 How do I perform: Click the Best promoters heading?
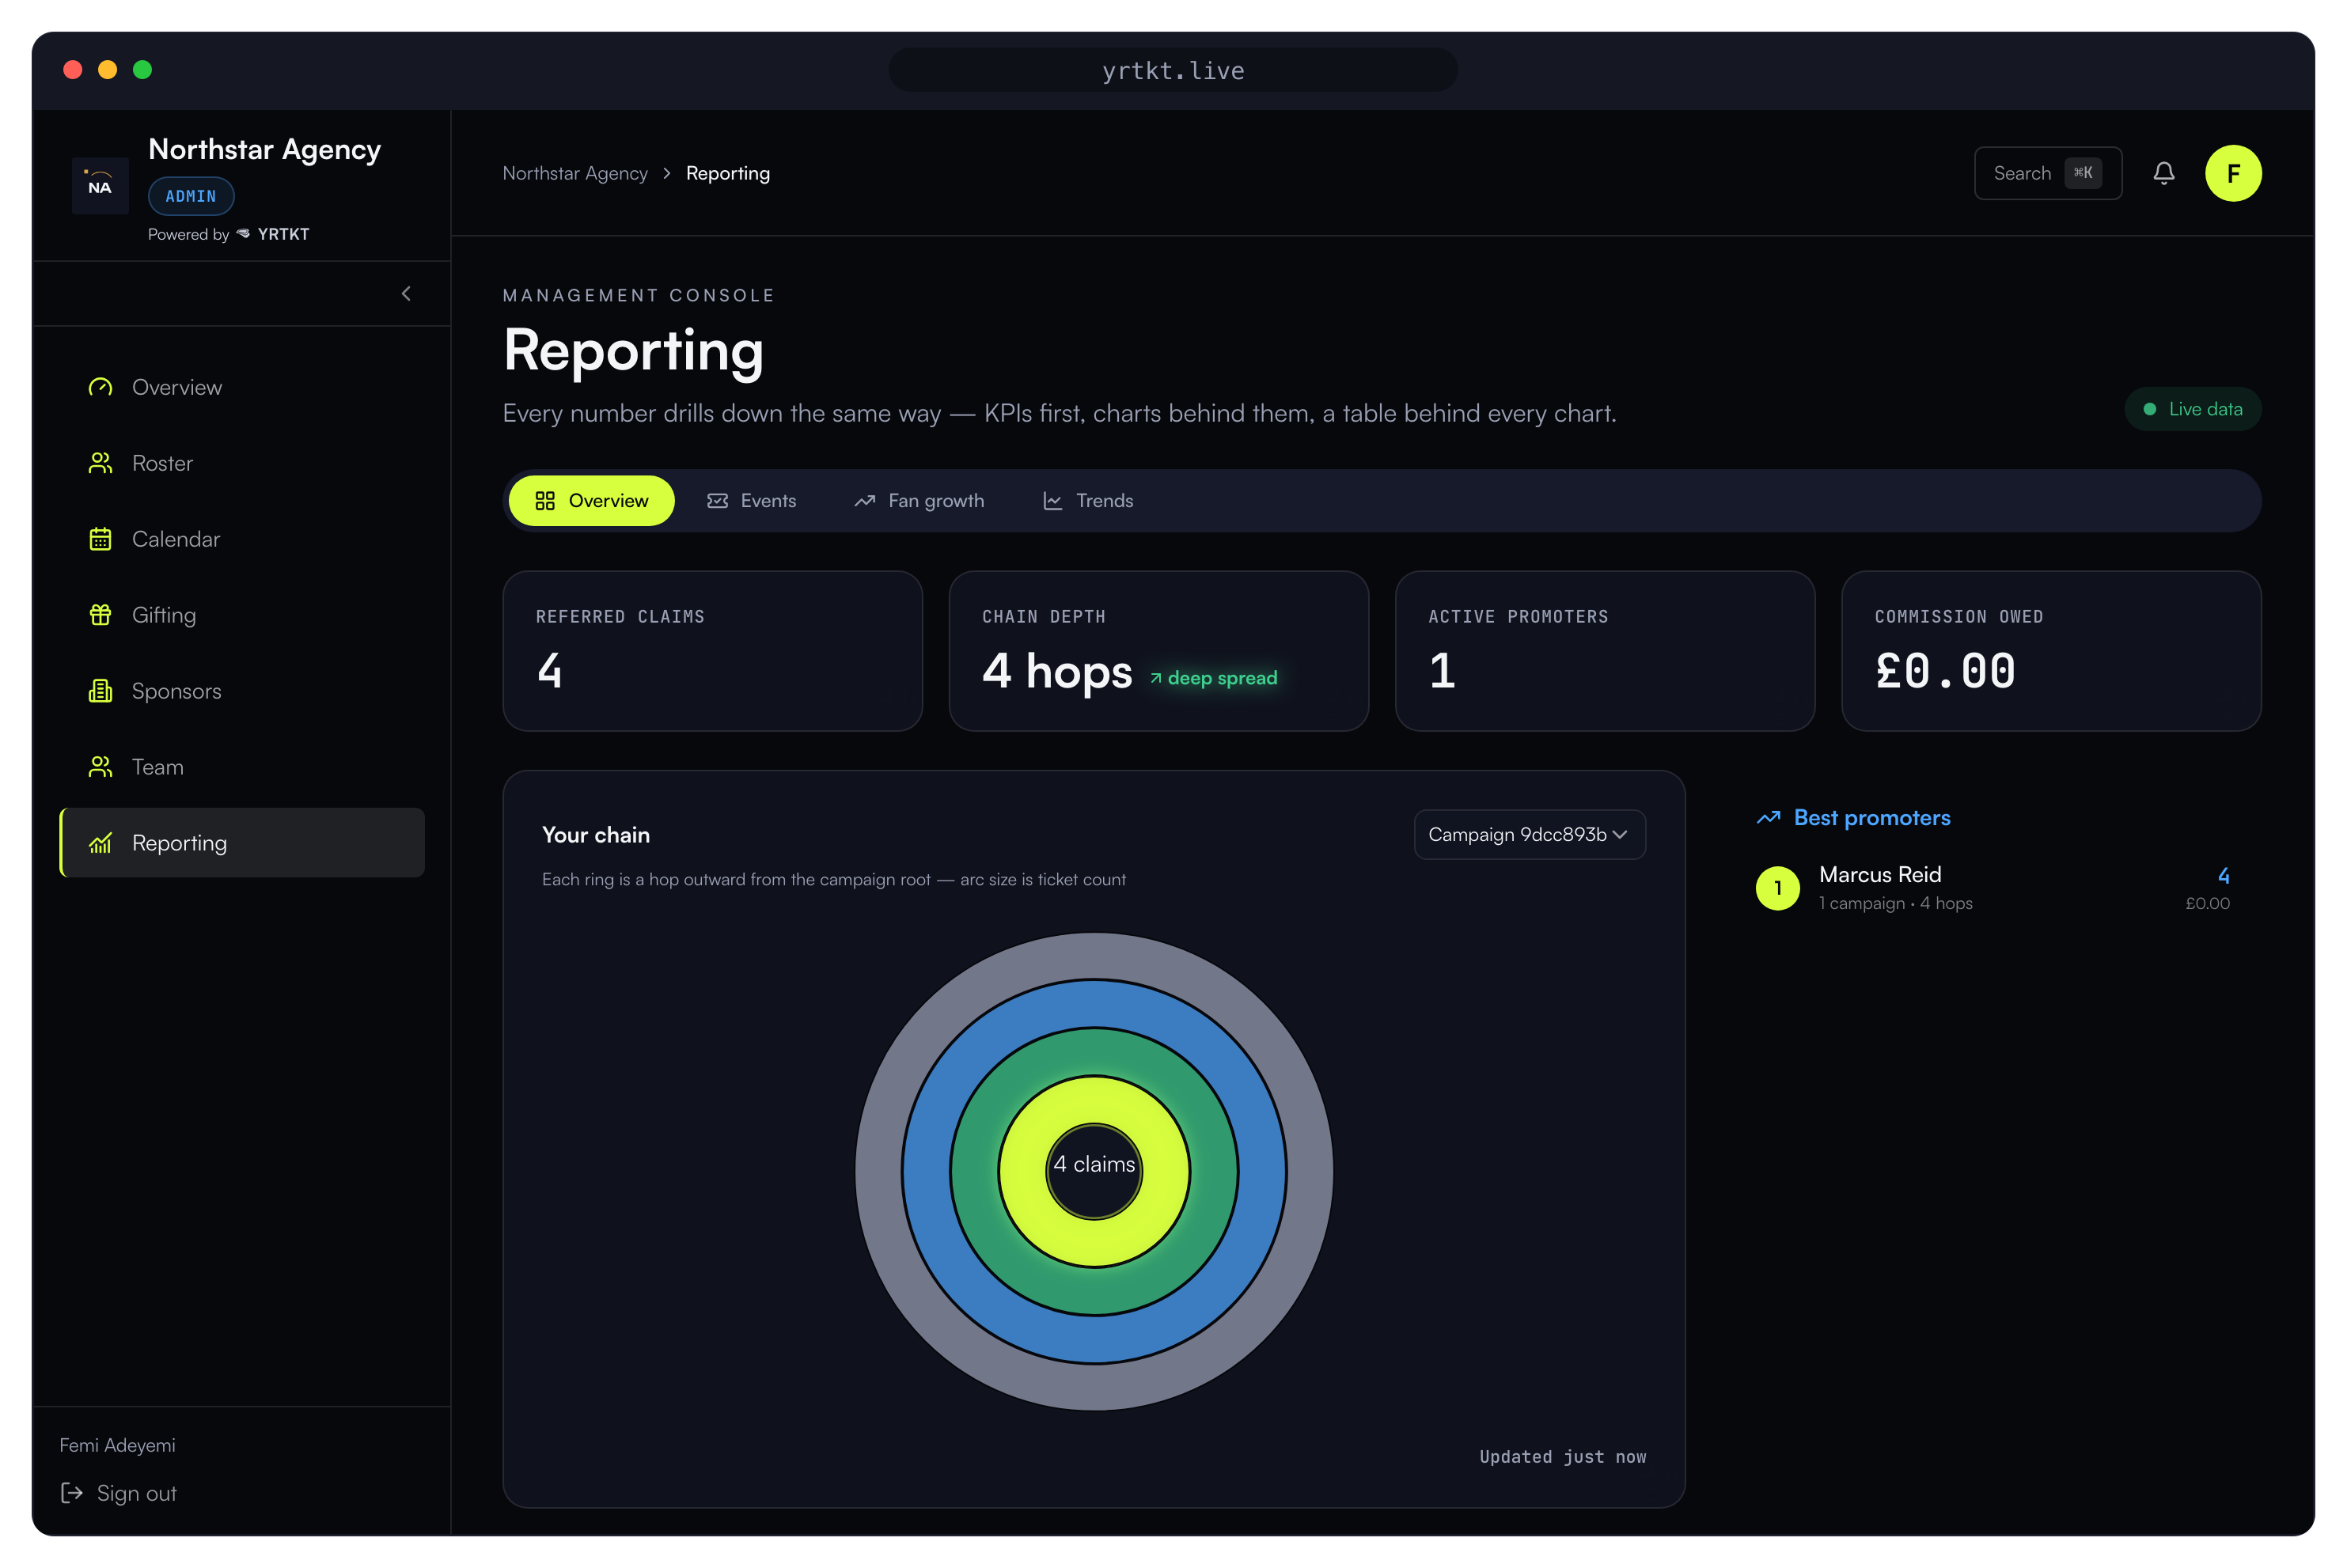coord(1871,818)
